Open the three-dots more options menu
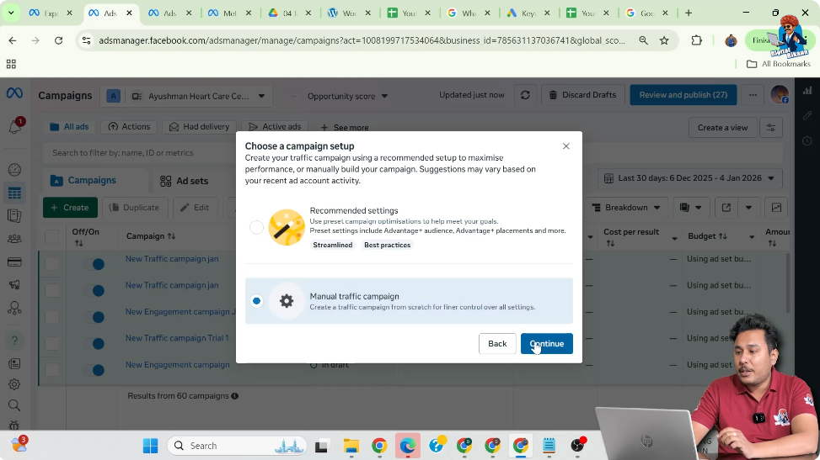This screenshot has width=820, height=460. pos(753,95)
